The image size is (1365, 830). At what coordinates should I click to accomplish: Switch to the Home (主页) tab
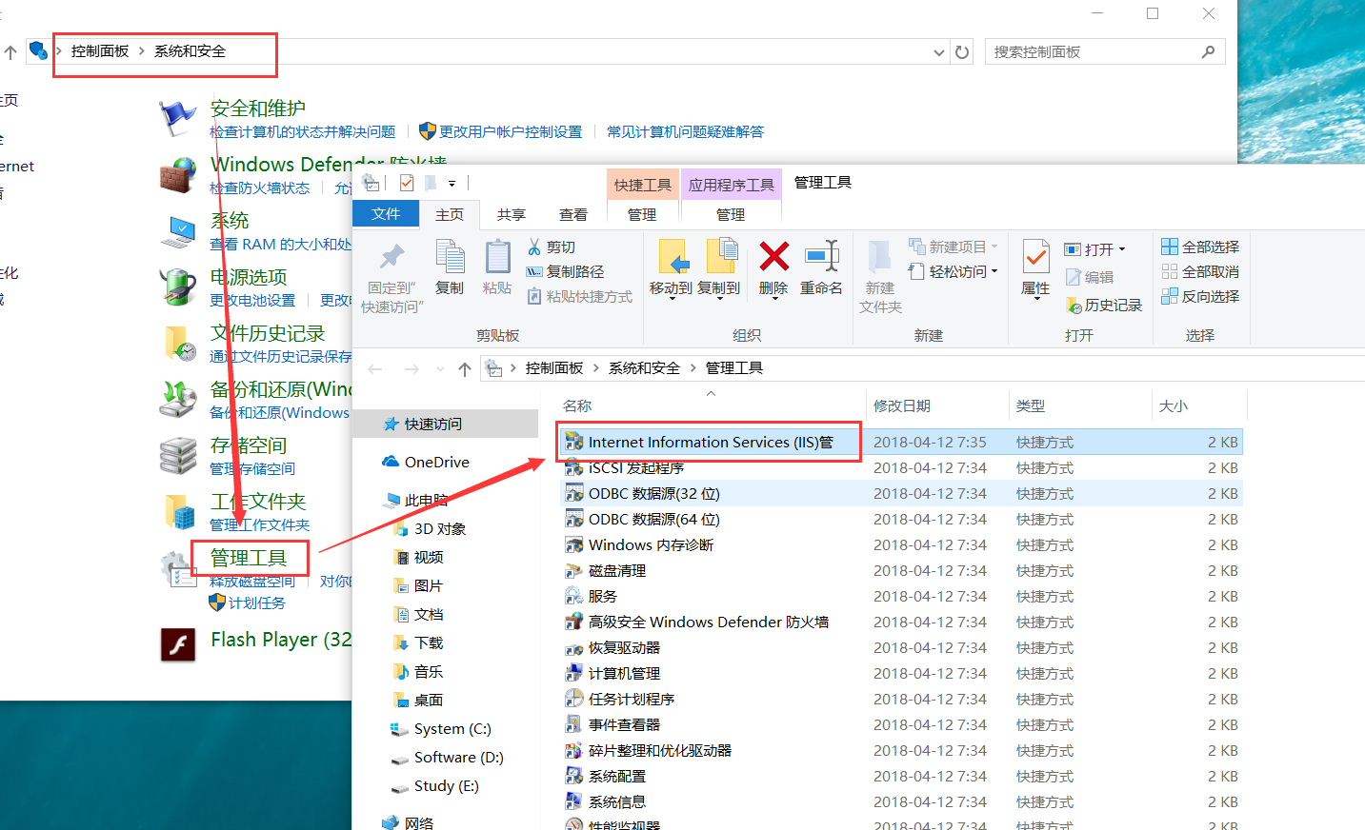click(450, 215)
